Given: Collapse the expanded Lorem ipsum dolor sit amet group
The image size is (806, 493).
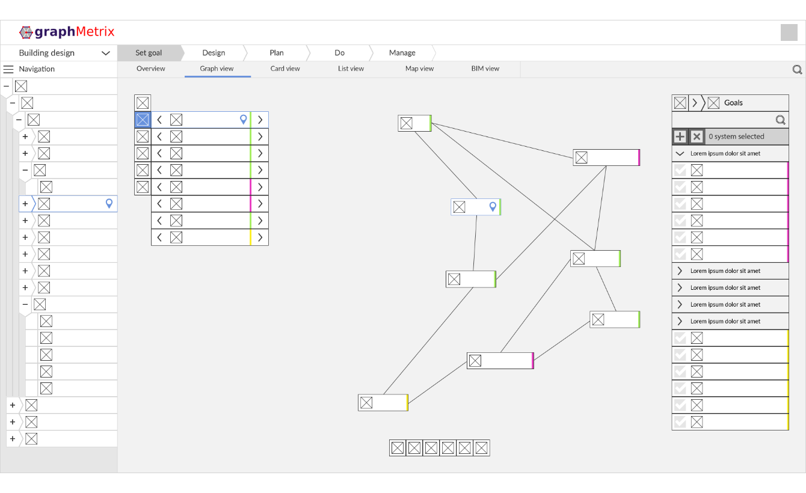Looking at the screenshot, I should (x=680, y=153).
